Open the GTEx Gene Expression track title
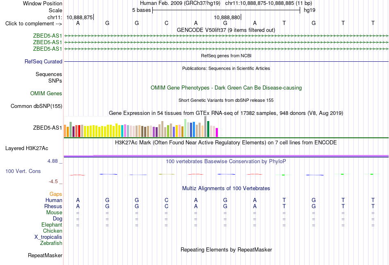 226,113
